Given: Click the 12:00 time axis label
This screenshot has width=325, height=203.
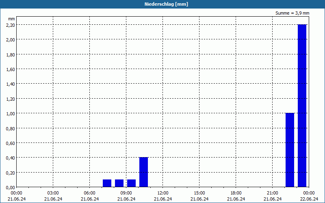Looking at the screenshot, I should (x=163, y=193).
